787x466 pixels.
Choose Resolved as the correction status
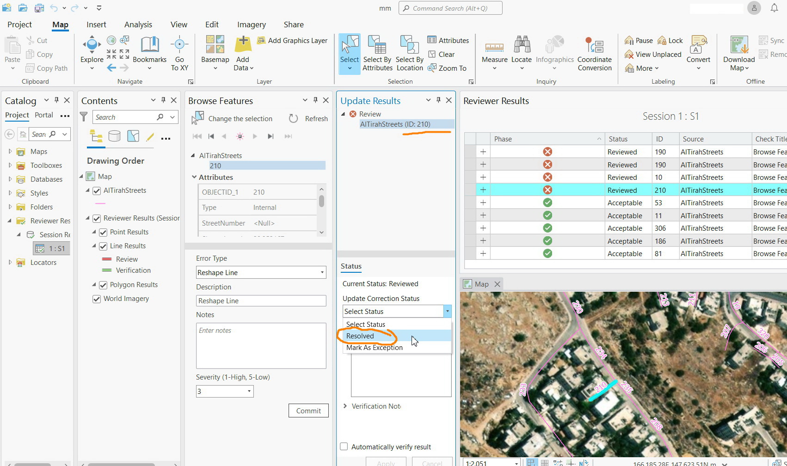(x=360, y=336)
